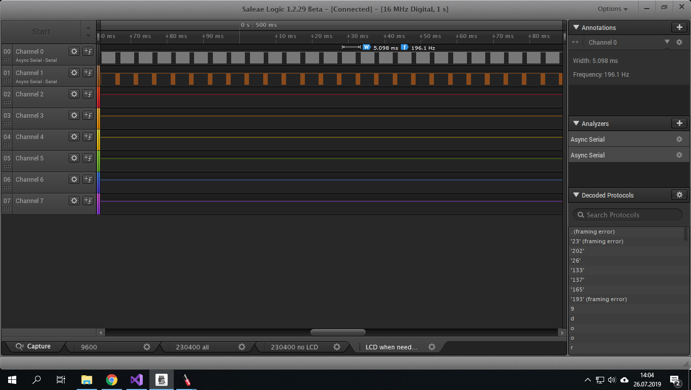The width and height of the screenshot is (691, 390).
Task: Switch to the 9600 tab
Action: tap(89, 347)
